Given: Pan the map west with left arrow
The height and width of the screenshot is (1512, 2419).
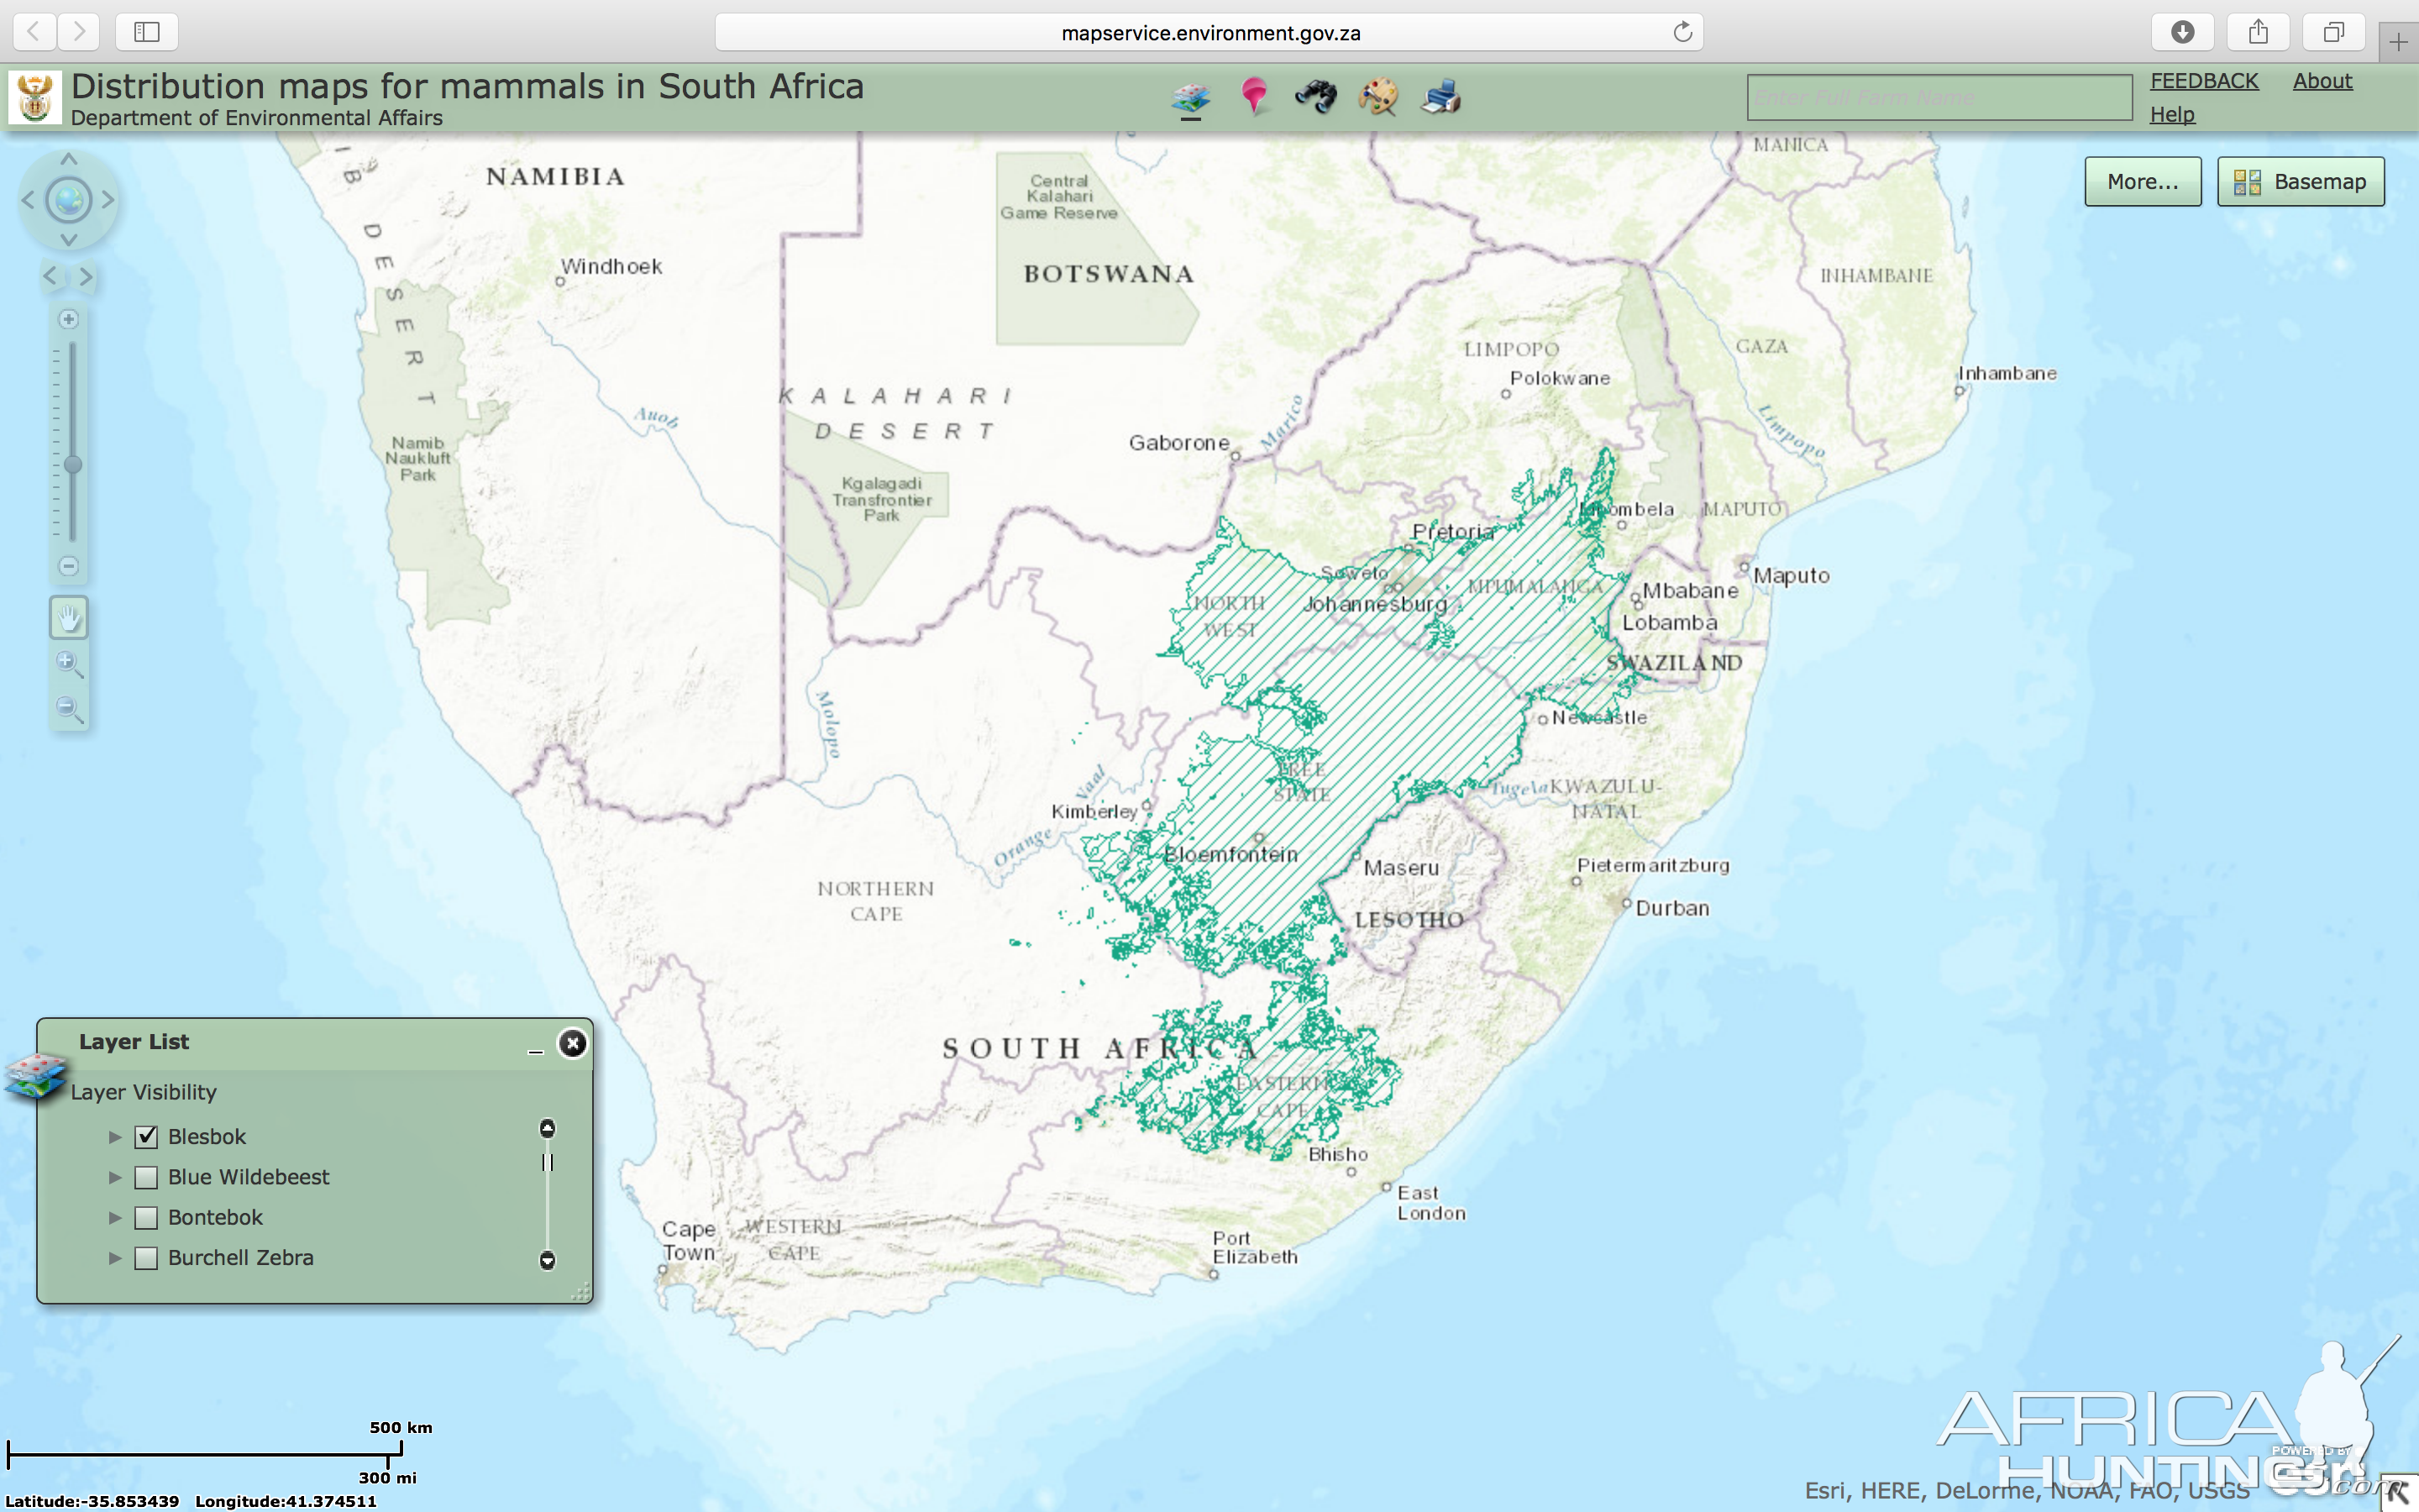Looking at the screenshot, I should click(x=28, y=200).
